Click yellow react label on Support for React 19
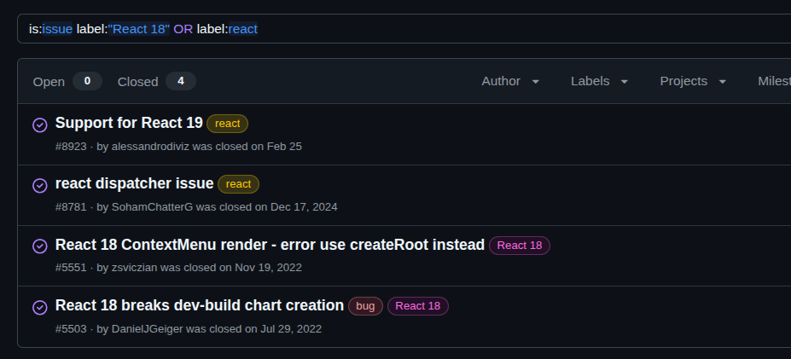The image size is (791, 359). click(x=227, y=124)
